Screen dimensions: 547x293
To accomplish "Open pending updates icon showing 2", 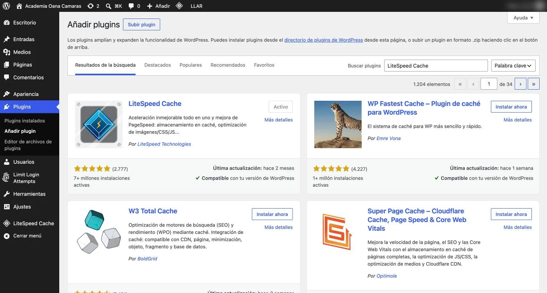I will tap(90, 6).
